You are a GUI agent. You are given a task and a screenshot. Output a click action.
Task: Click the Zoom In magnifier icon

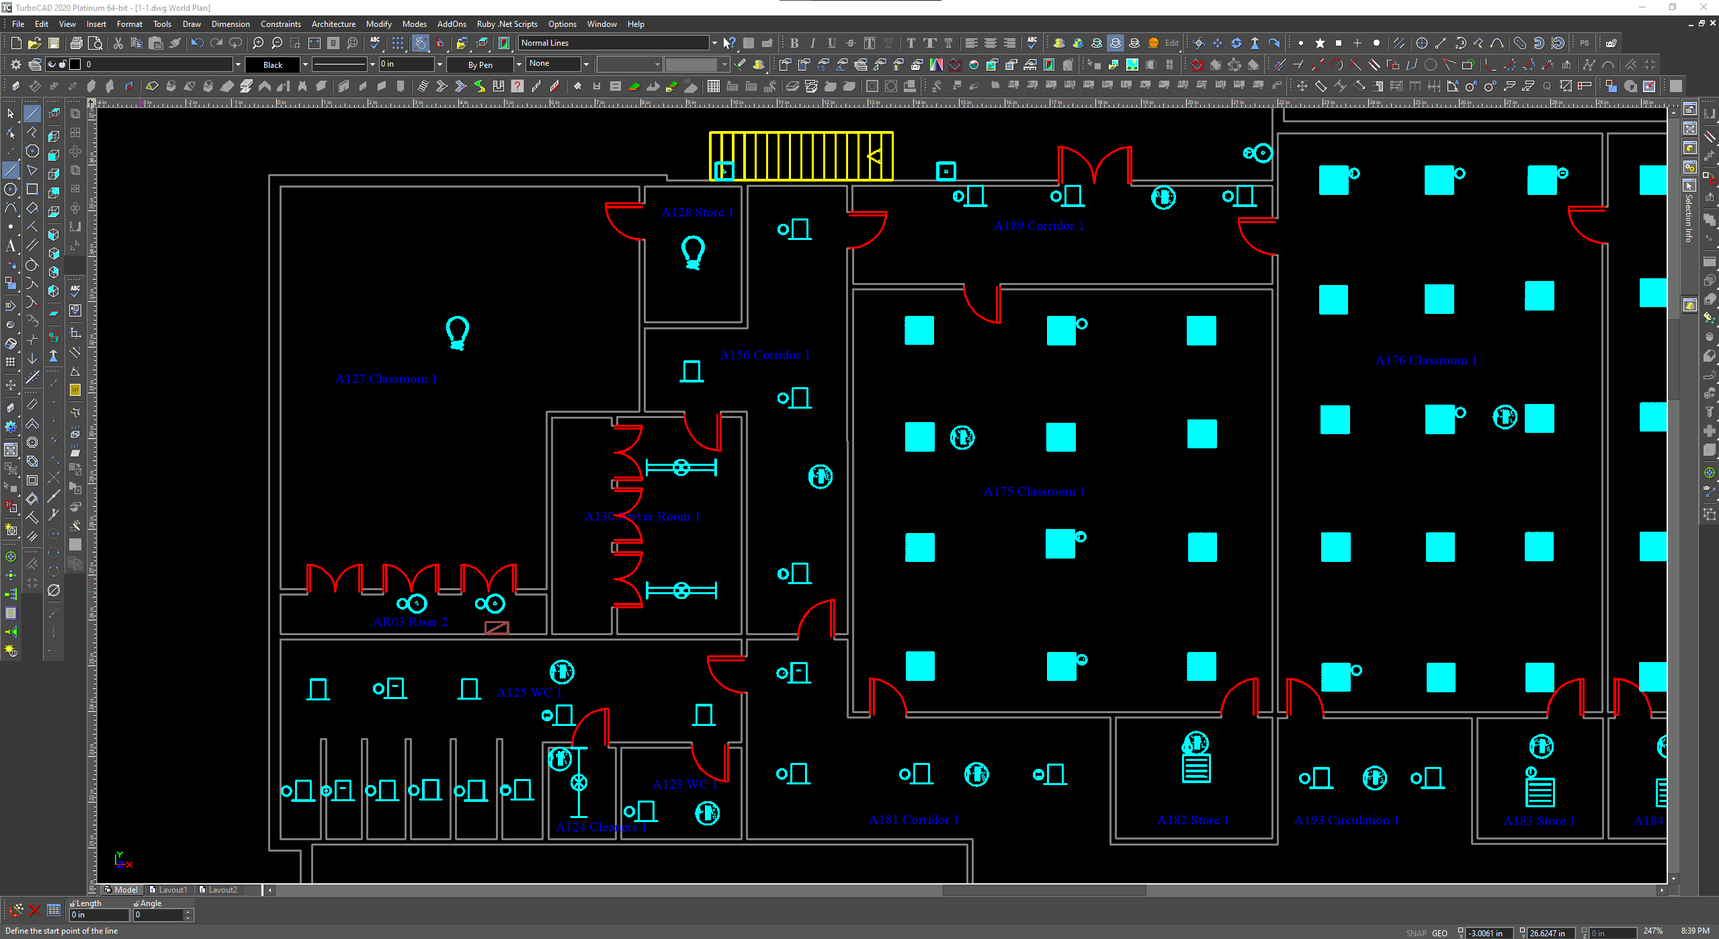click(x=258, y=43)
